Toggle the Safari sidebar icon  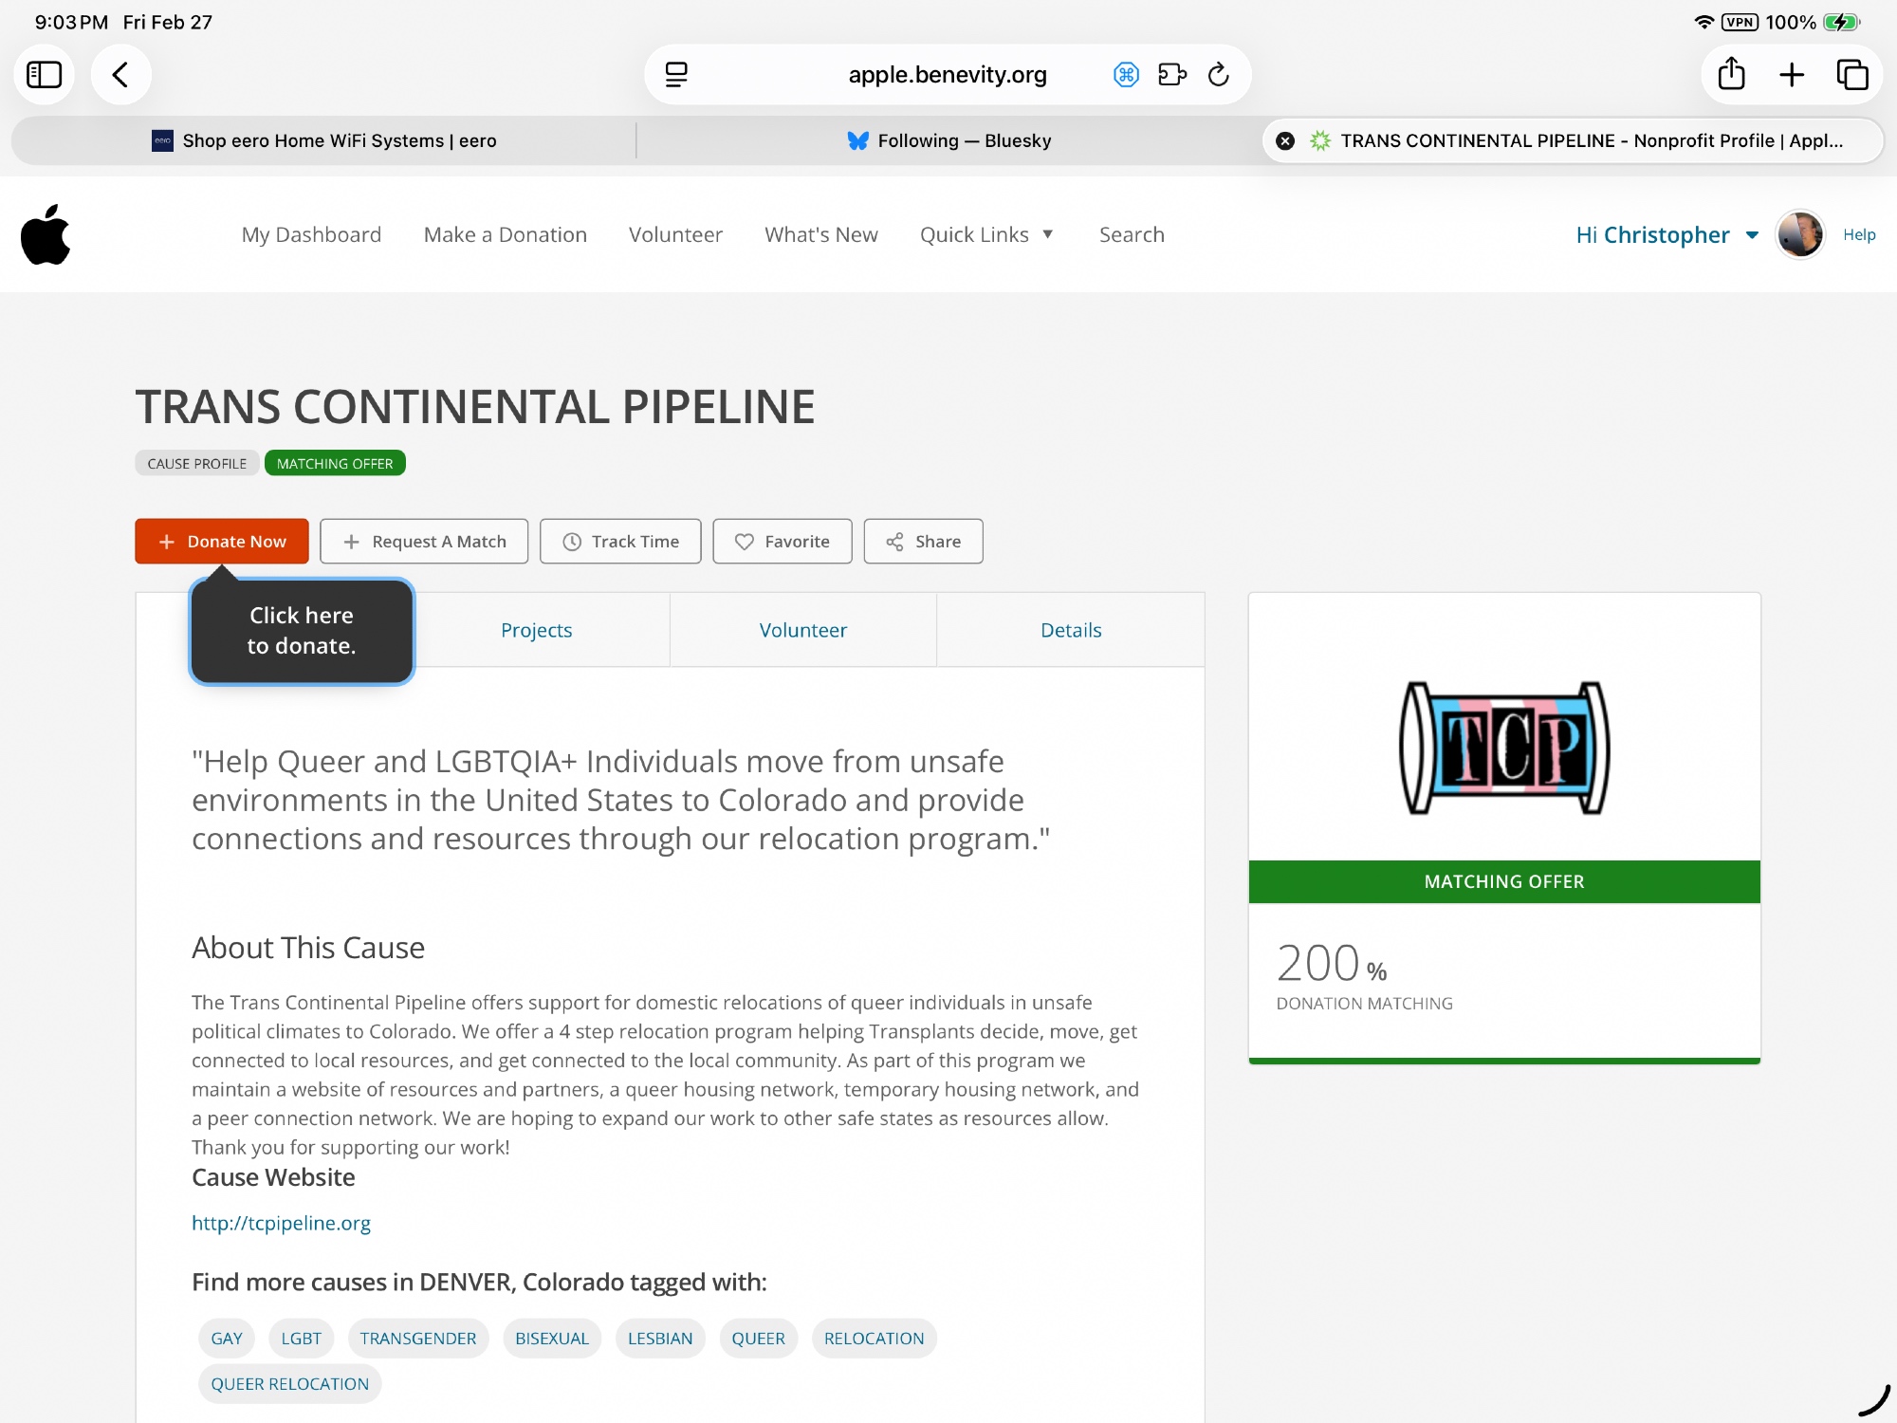pyautogui.click(x=44, y=75)
